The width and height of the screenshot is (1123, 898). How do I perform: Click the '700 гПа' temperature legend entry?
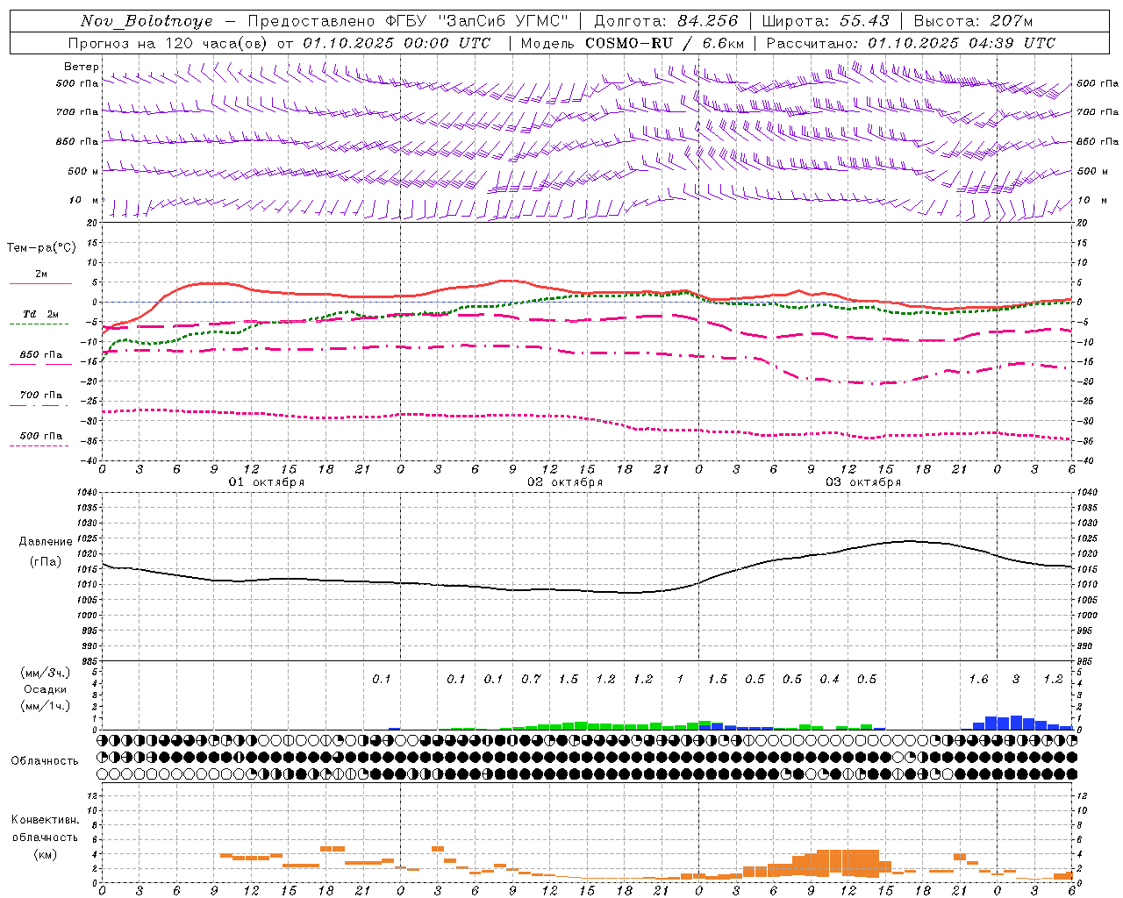coord(41,395)
